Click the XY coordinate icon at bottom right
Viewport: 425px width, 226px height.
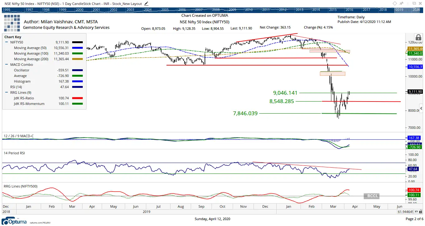click(417, 212)
